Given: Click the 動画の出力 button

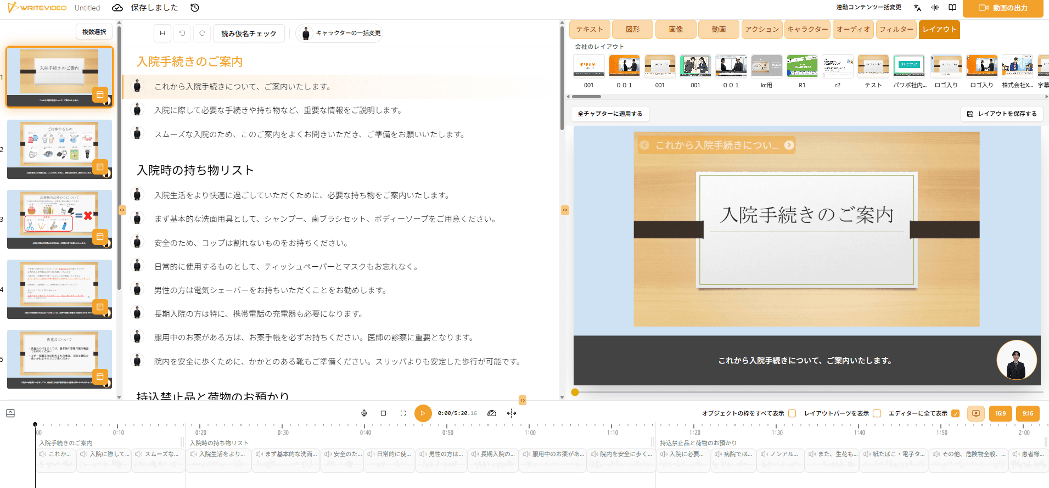Looking at the screenshot, I should (x=1003, y=8).
